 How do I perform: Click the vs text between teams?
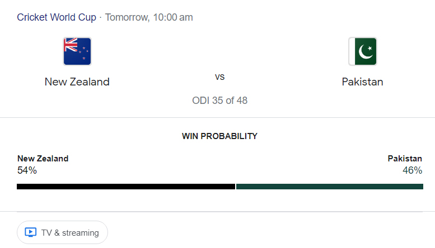219,77
